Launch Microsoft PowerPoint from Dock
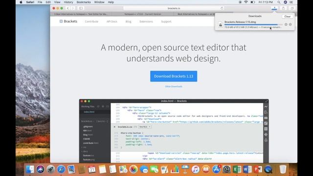This screenshot has width=313, height=176. 258,170
